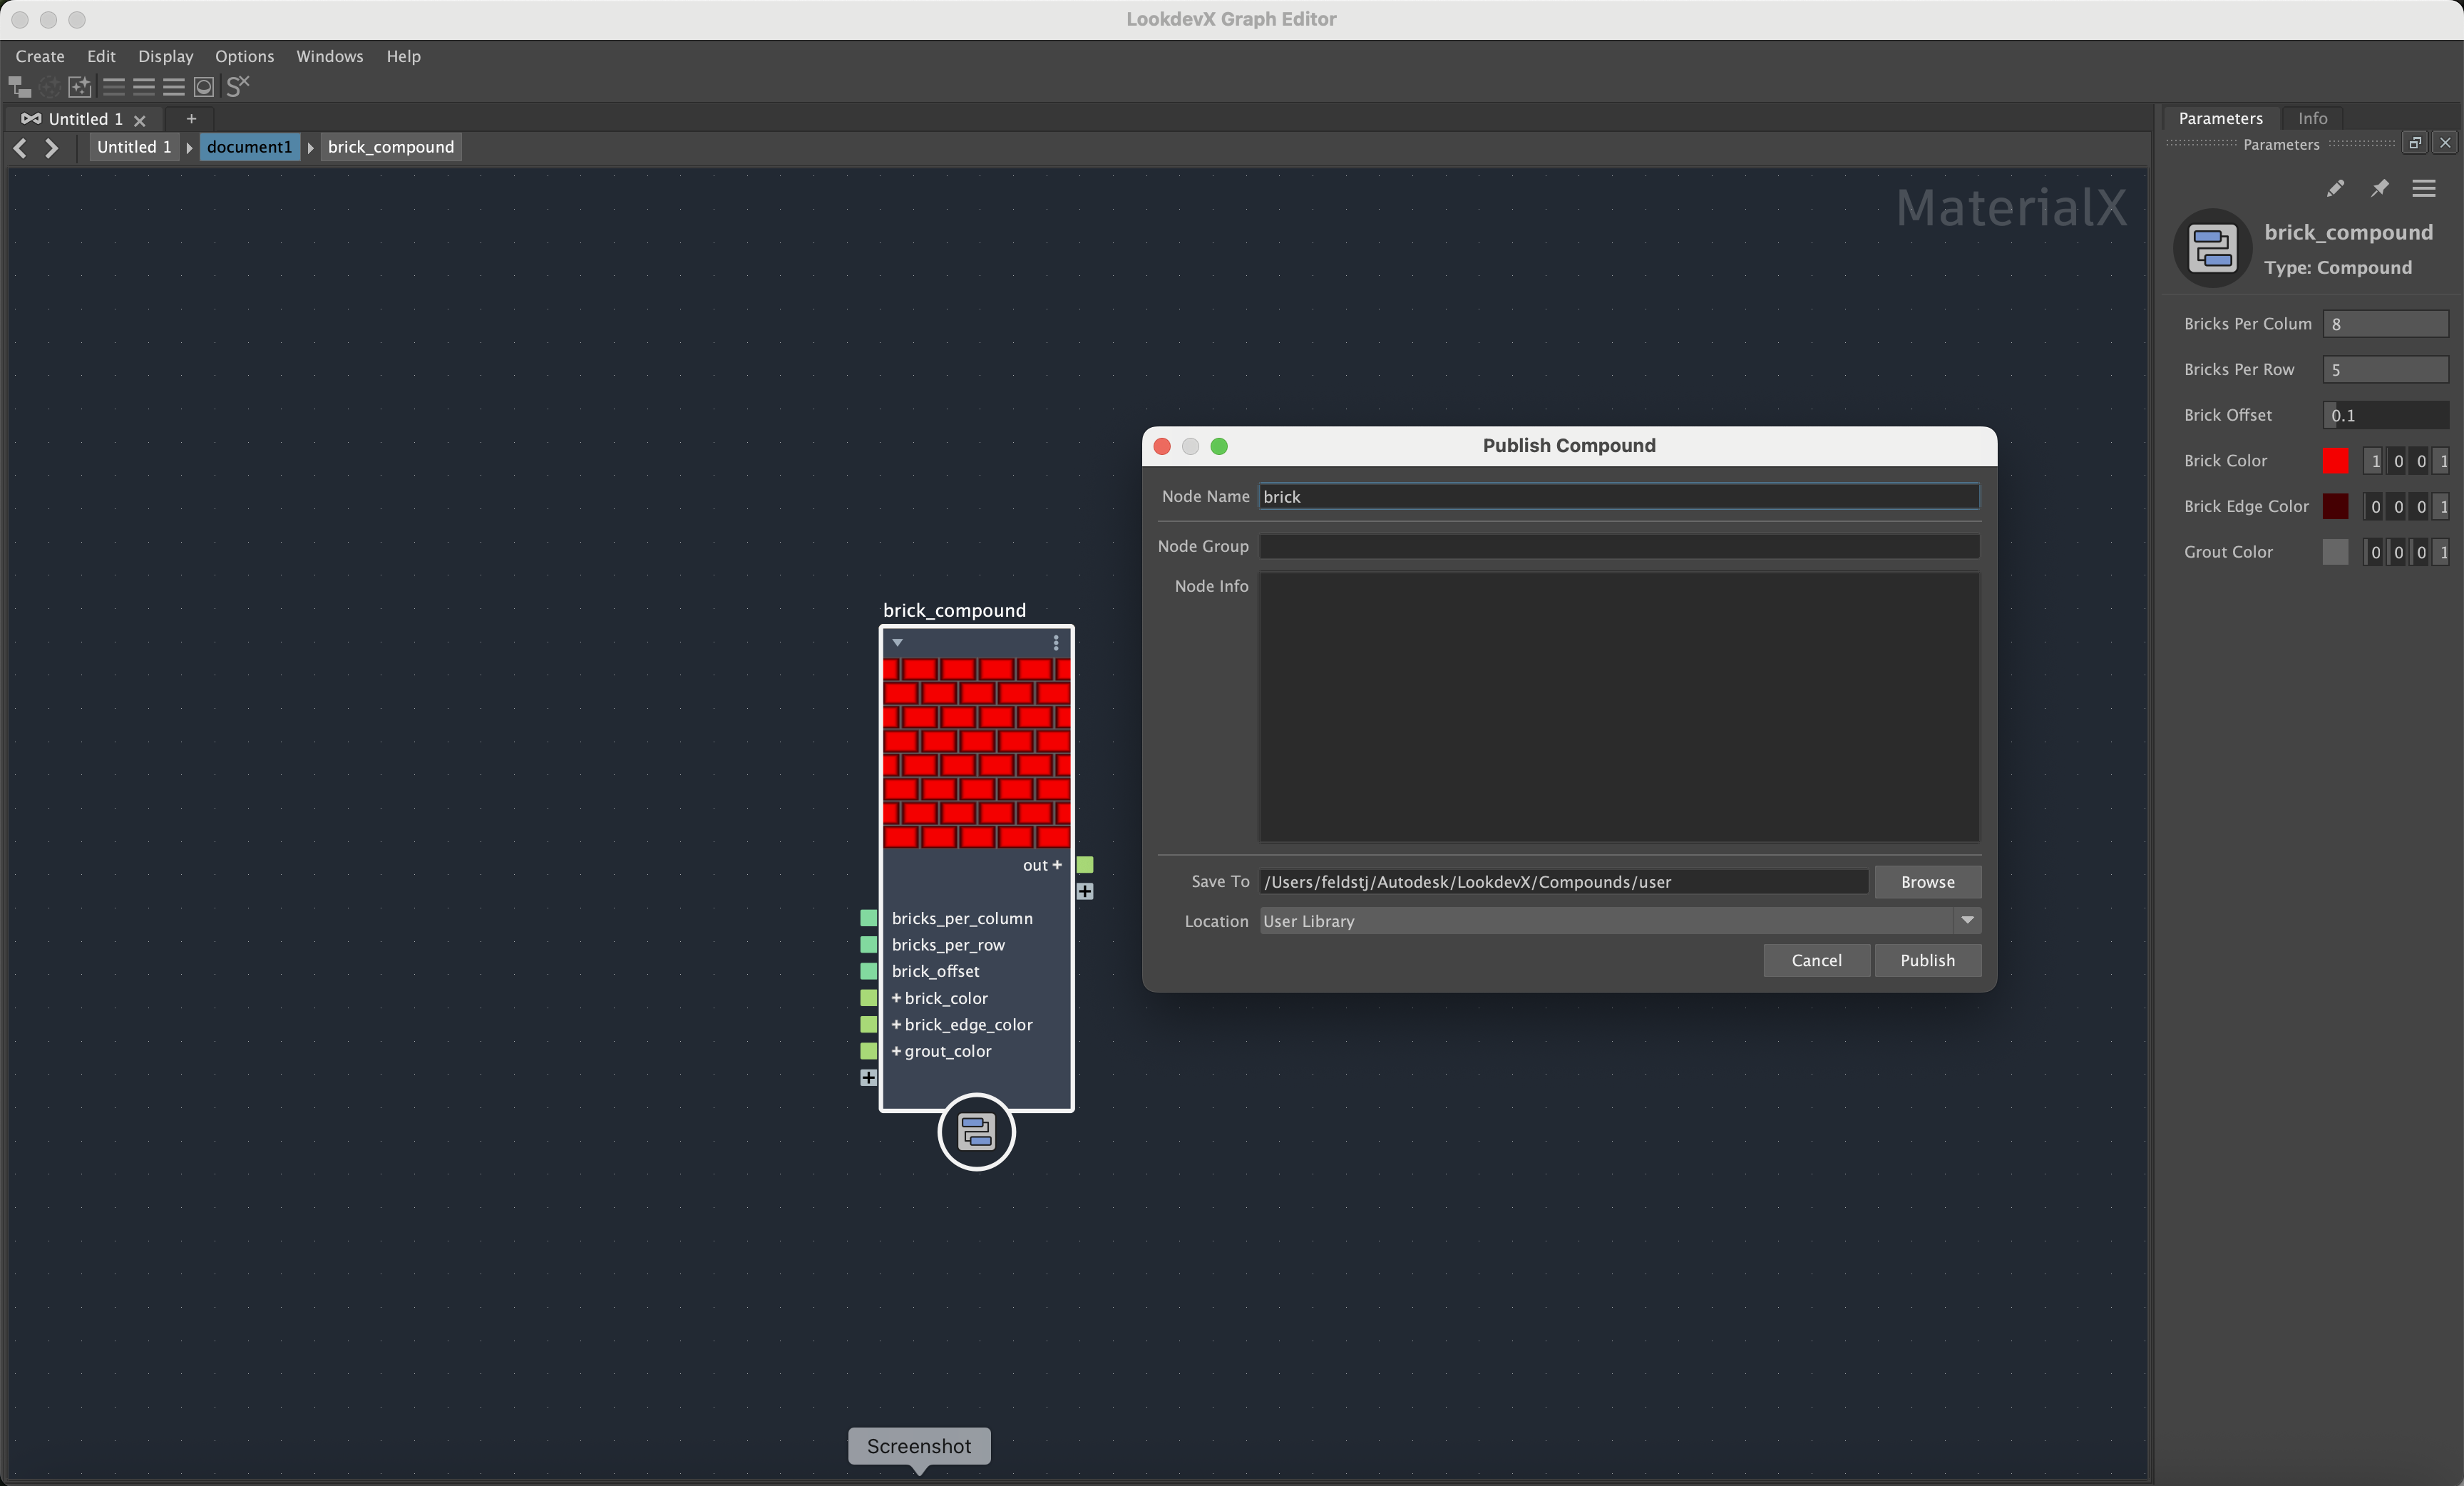Open the Location User Library dropdown
2464x1486 pixels.
click(x=1967, y=920)
